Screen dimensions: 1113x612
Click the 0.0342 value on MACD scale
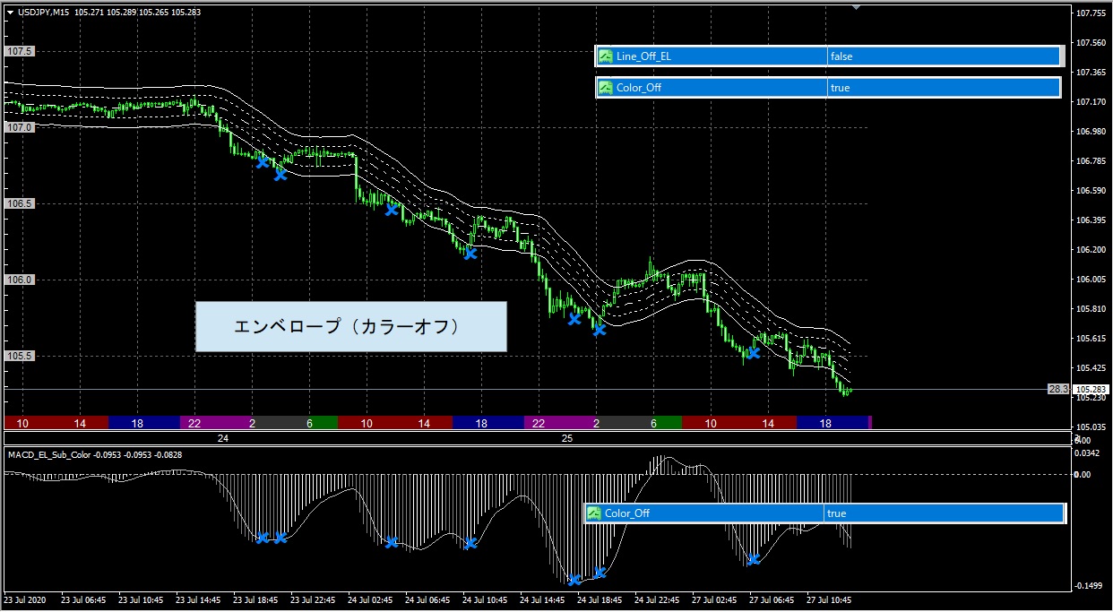point(1088,453)
